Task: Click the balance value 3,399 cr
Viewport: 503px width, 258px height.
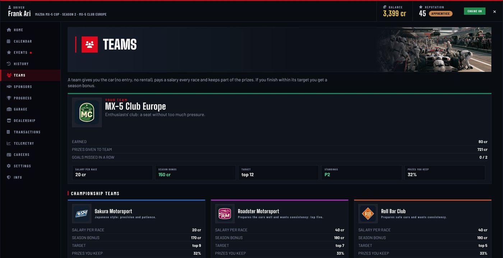Action: 394,14
